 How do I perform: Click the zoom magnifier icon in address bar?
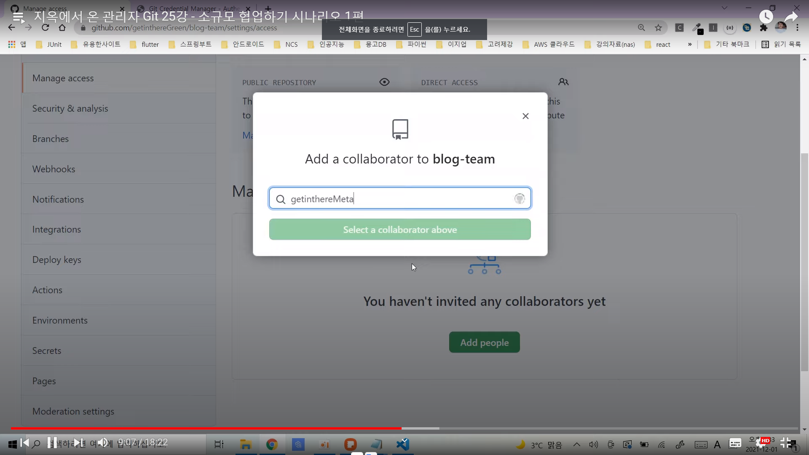point(641,28)
